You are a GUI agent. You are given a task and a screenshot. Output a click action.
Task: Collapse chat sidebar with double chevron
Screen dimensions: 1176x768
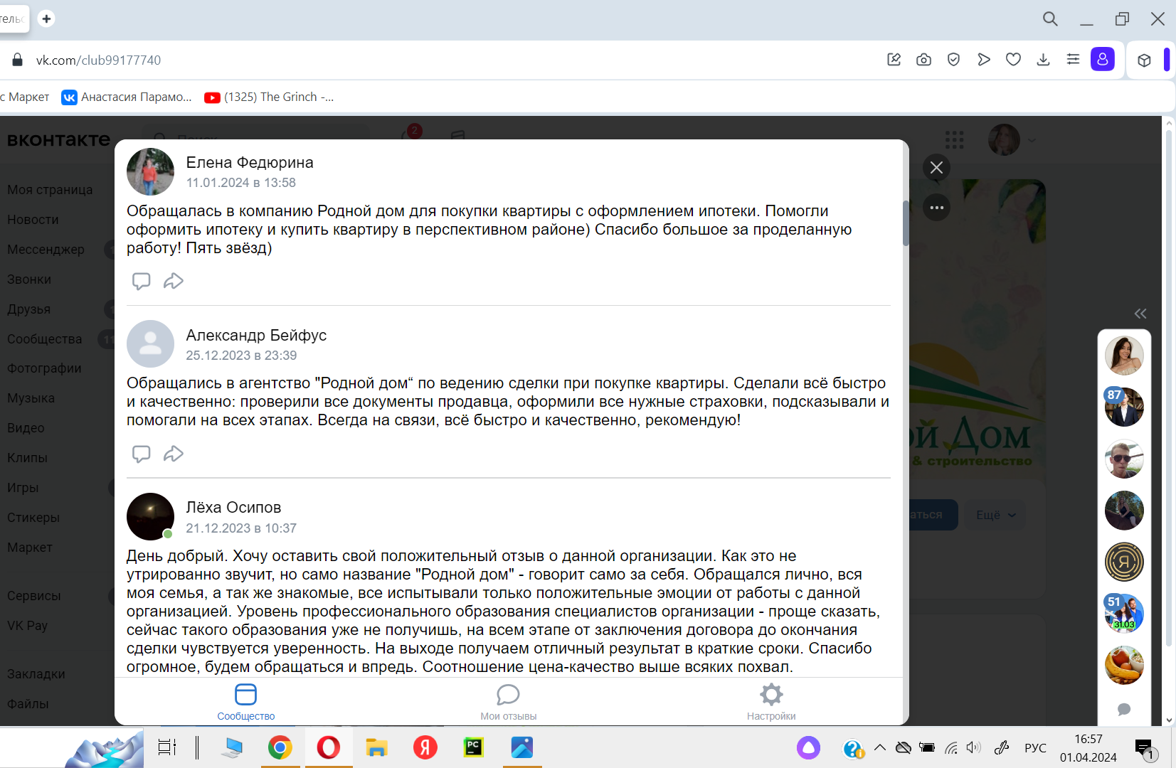(1140, 314)
